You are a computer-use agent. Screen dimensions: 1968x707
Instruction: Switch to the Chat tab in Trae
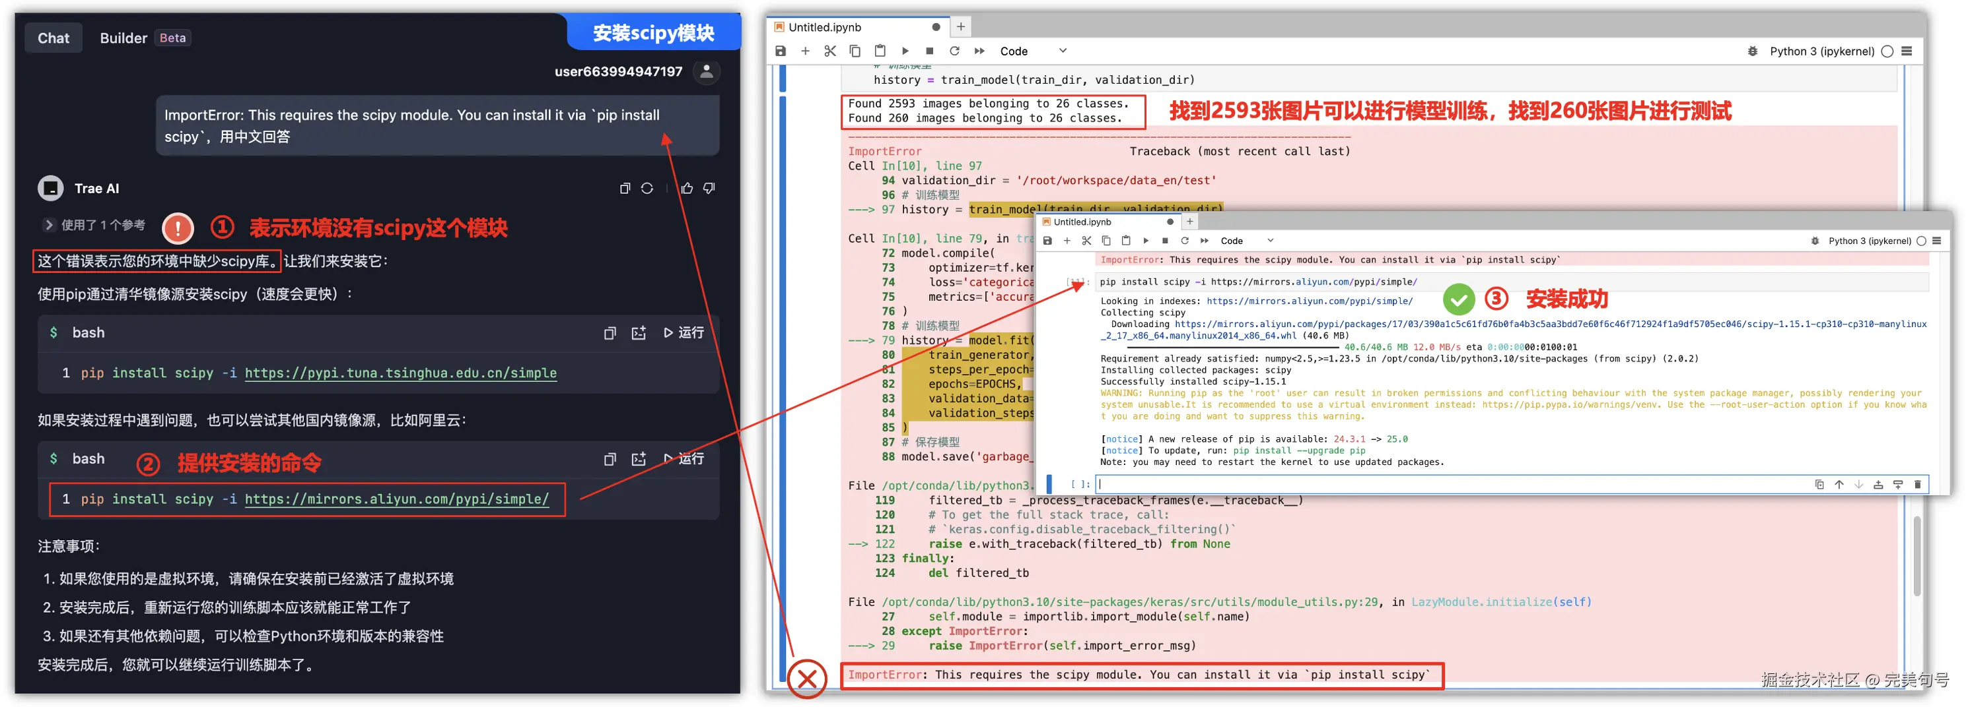point(53,38)
